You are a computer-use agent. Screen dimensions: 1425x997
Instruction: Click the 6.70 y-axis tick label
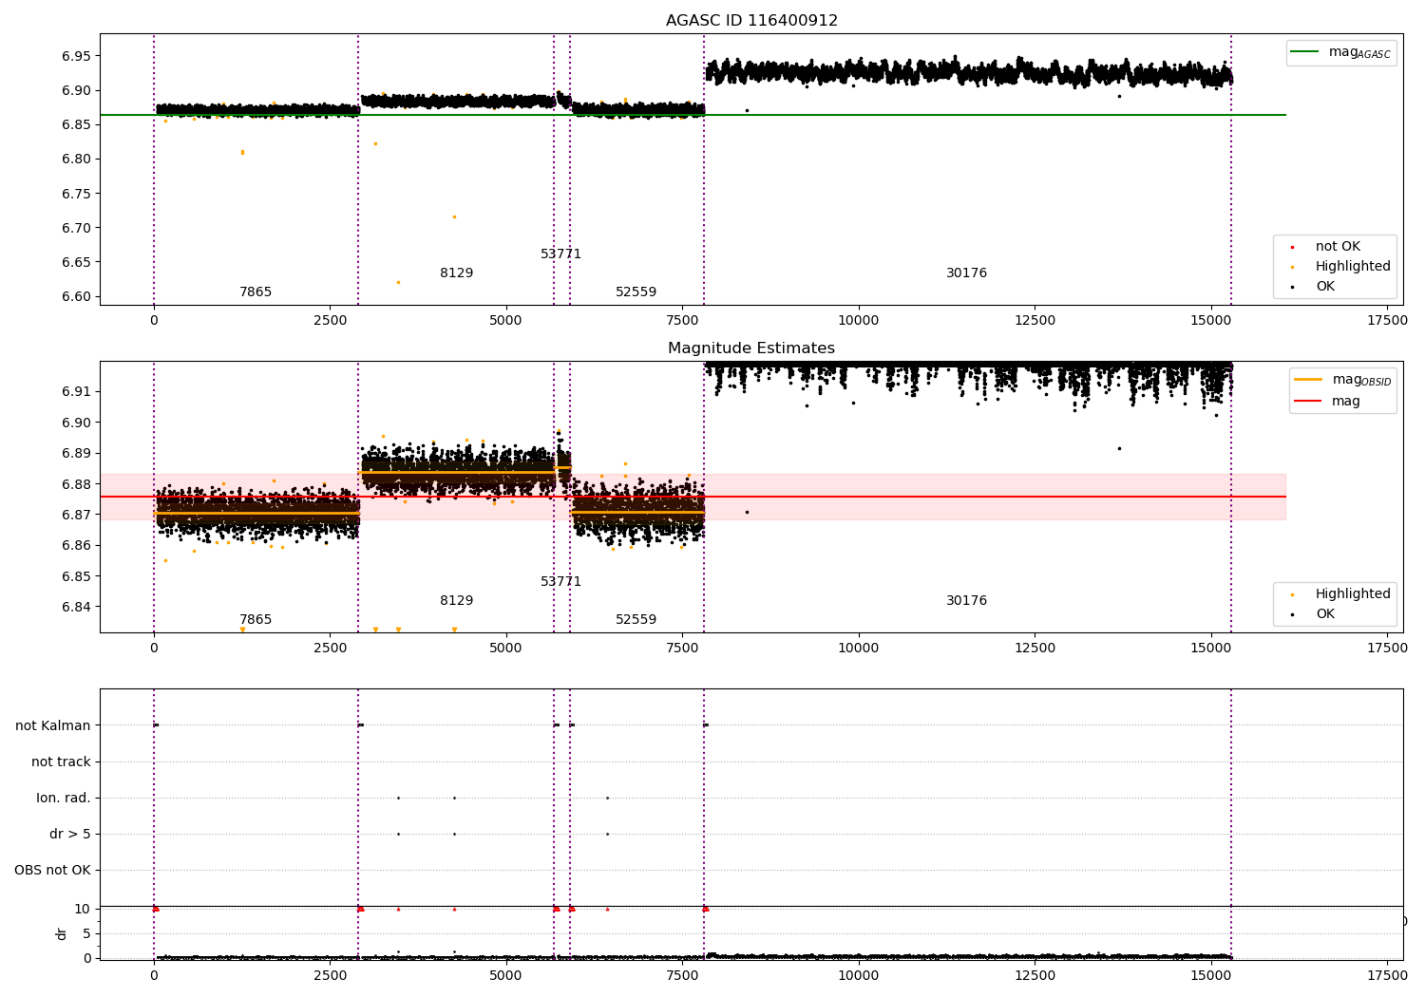click(76, 228)
